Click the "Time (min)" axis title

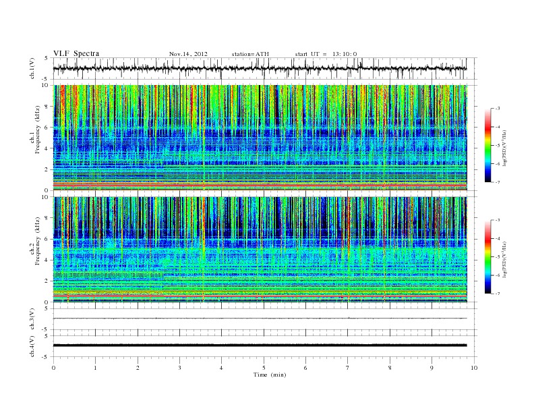pyautogui.click(x=270, y=375)
